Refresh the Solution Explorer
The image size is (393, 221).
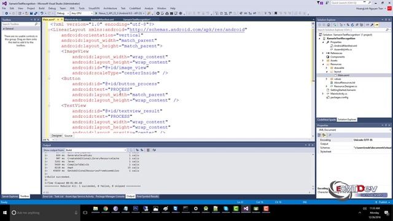[x=352, y=25]
